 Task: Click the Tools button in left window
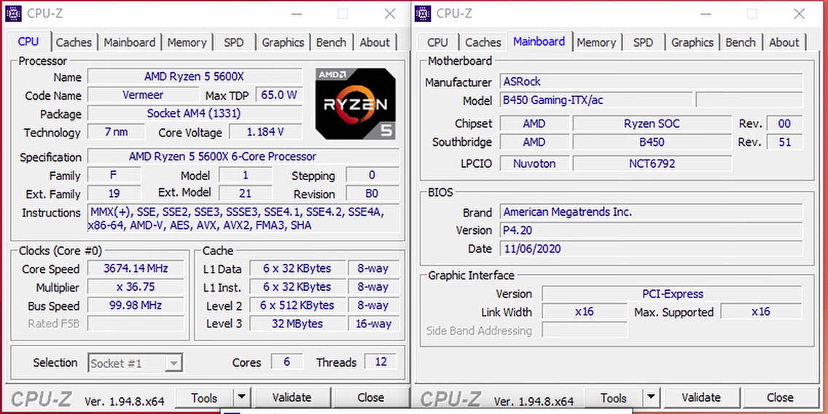[204, 398]
